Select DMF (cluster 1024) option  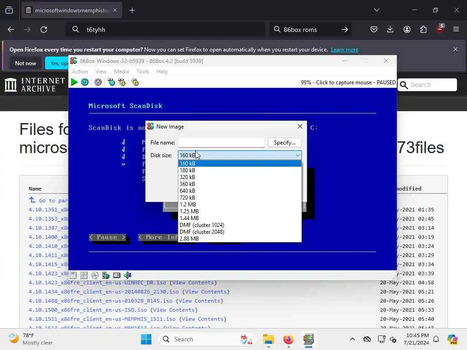coord(240,225)
